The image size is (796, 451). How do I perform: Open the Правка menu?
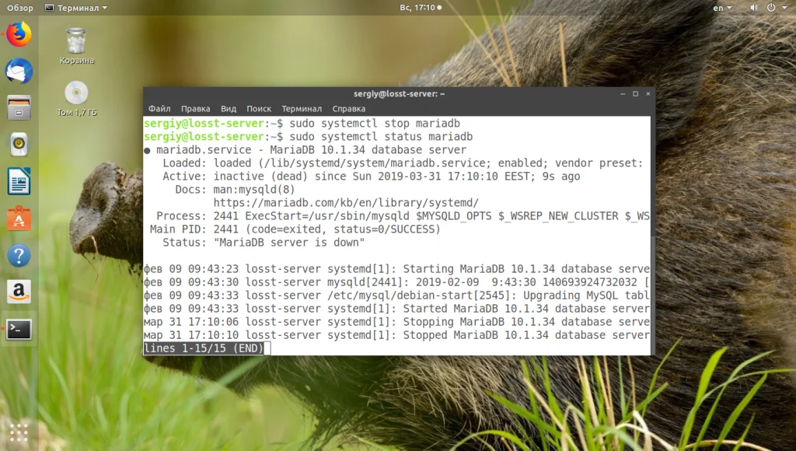point(195,109)
